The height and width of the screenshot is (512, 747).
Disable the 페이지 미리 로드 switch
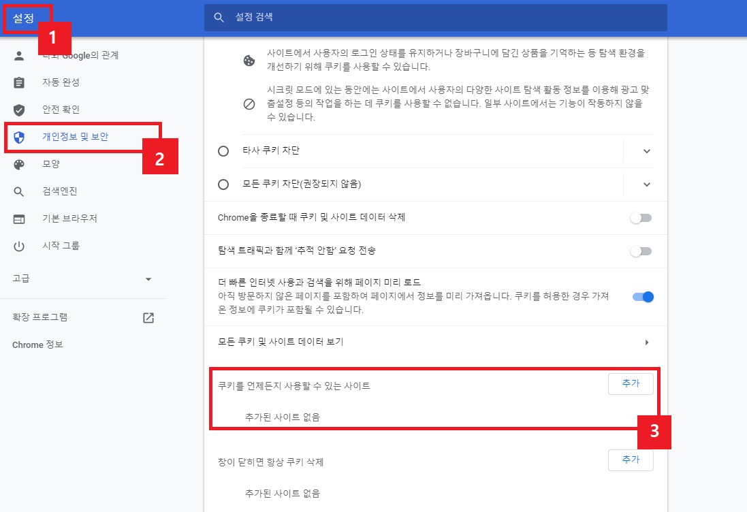(643, 297)
